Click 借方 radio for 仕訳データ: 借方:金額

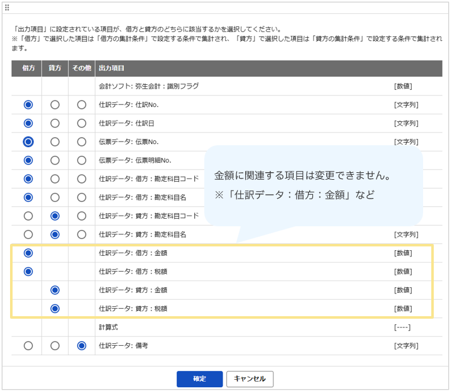tap(28, 253)
